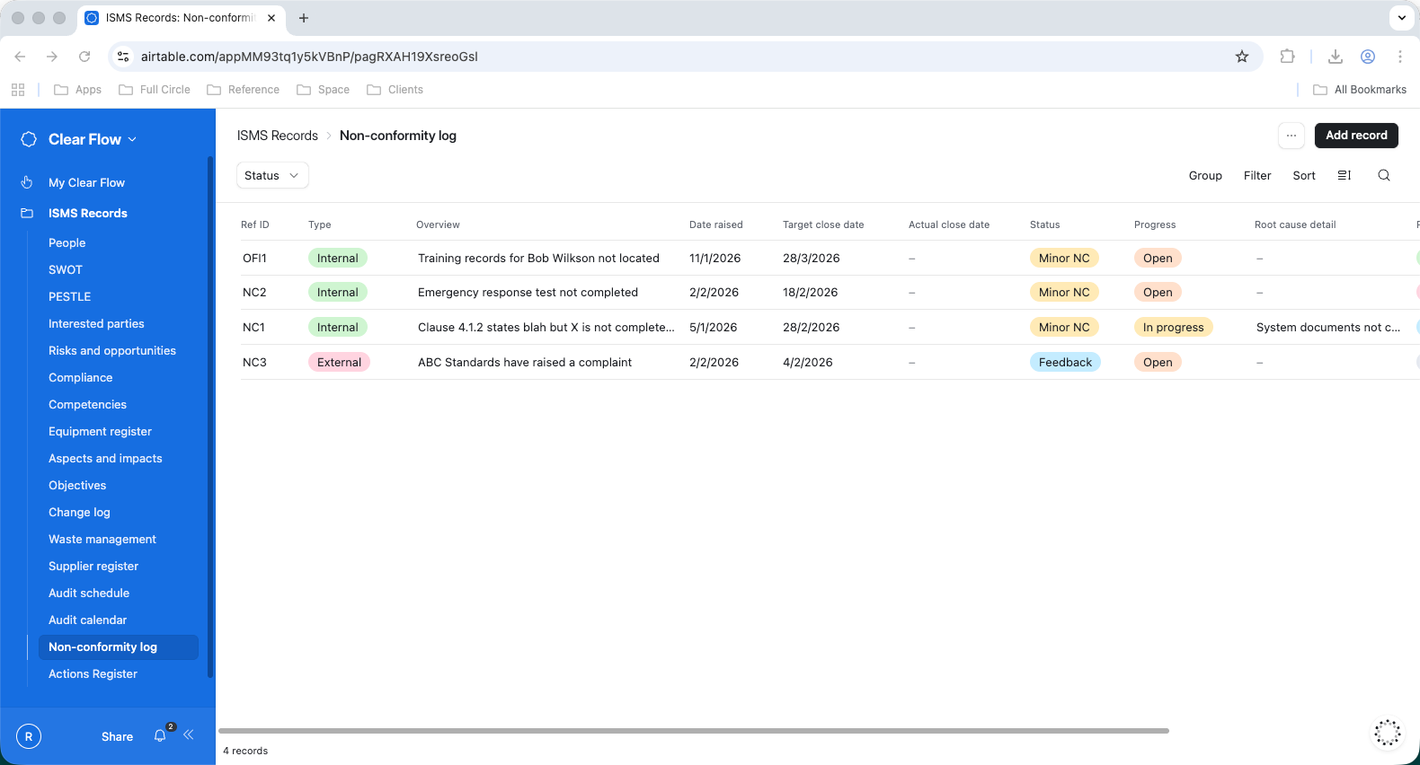Click the user avatar R icon

tap(29, 736)
